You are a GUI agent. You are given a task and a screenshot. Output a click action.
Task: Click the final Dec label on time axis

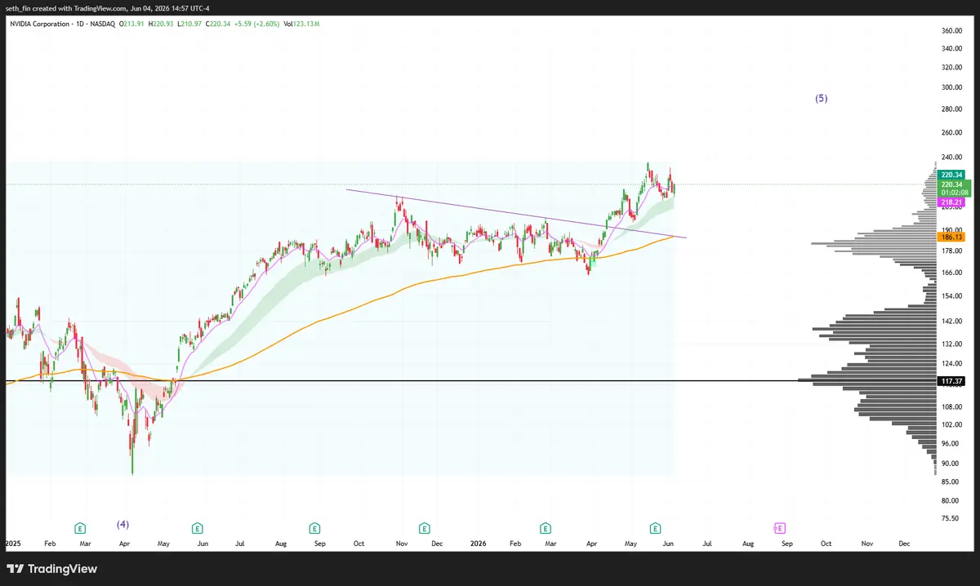coord(903,543)
